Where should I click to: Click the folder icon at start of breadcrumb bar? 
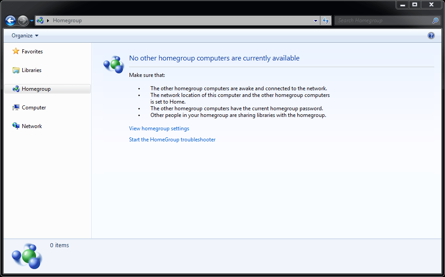(40, 20)
